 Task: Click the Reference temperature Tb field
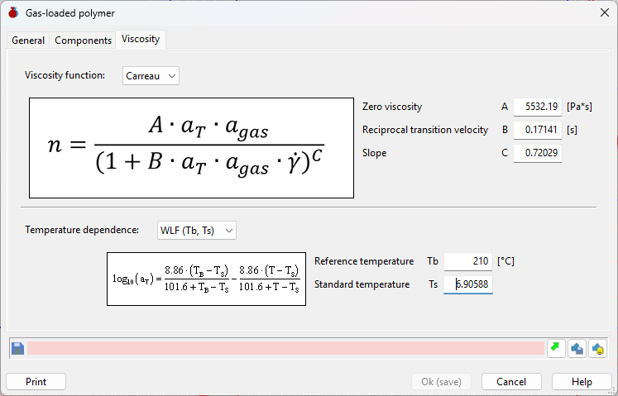pos(468,261)
